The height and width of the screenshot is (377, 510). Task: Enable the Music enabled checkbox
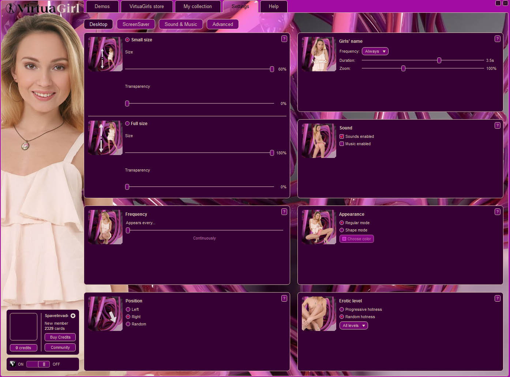tap(342, 144)
